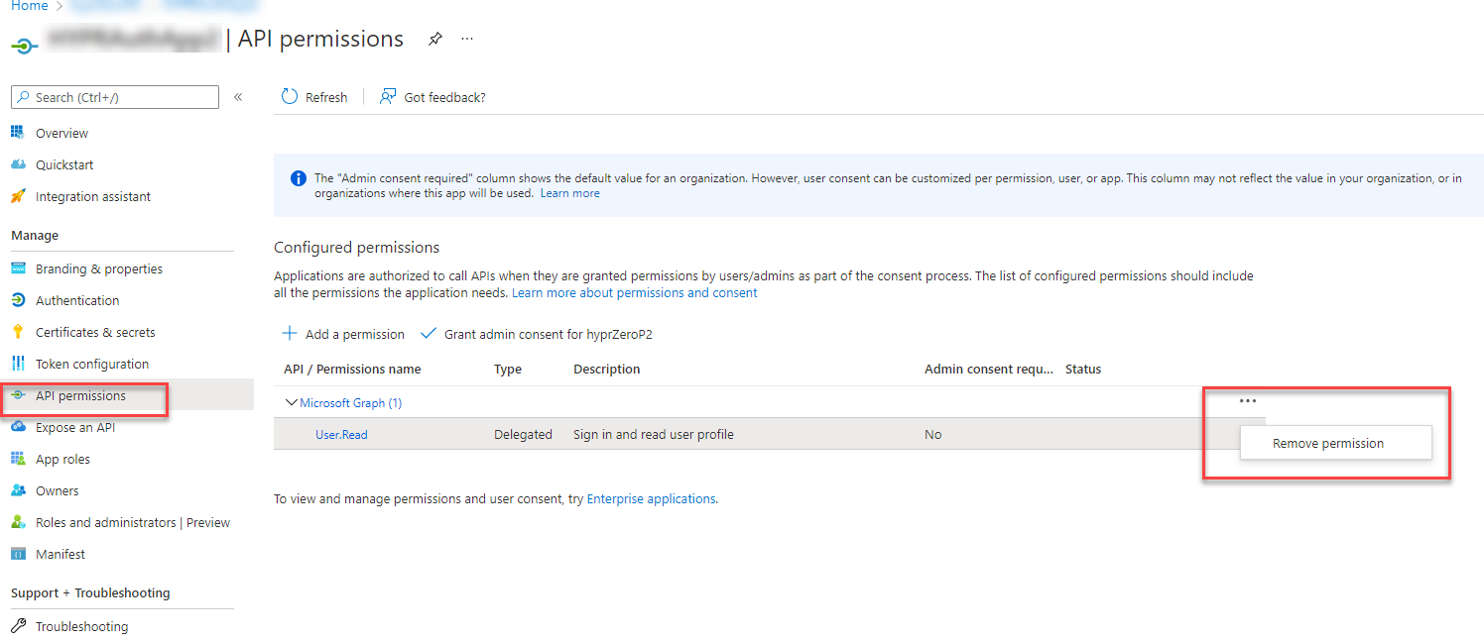Click the Type column header
This screenshot has width=1484, height=642.
pyautogui.click(x=508, y=370)
